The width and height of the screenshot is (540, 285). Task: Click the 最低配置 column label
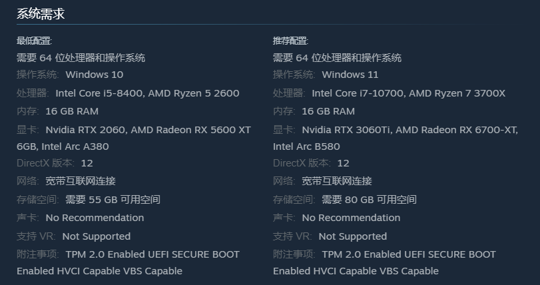tap(34, 41)
